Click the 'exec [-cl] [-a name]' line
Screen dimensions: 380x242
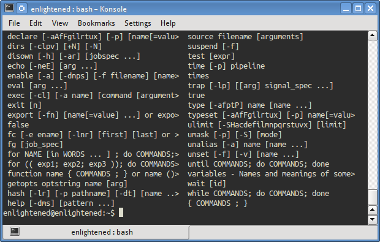[93, 96]
